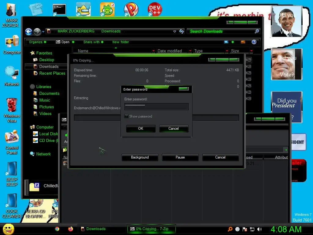
Task: Switch to the 0% Copying 7-Zip taskbar item
Action: click(x=152, y=229)
